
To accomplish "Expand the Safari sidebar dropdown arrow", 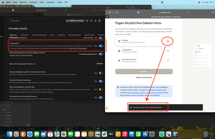I will coord(121,12).
